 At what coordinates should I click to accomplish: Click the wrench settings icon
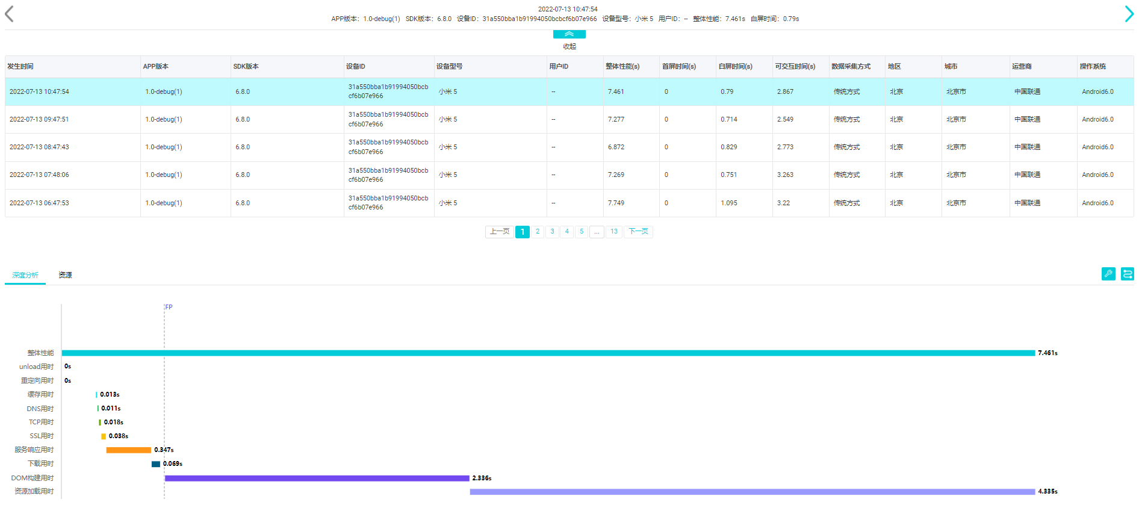[x=1108, y=274]
